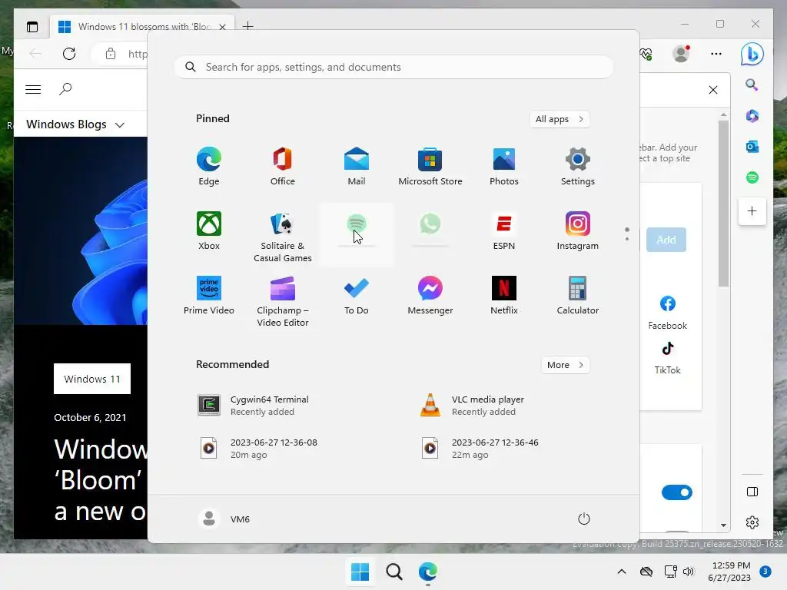Viewport: 787px width, 590px height.
Task: Select Facebook in the sidebar panel
Action: [668, 313]
